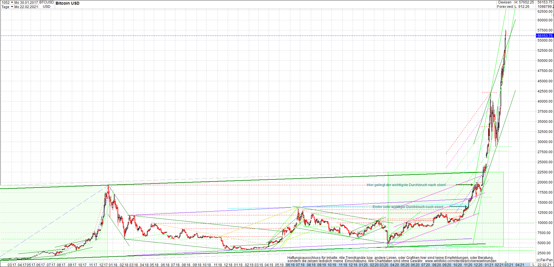The image size is (554, 267).
Task: Click the 07 19 time axis label
Action: 300,265
